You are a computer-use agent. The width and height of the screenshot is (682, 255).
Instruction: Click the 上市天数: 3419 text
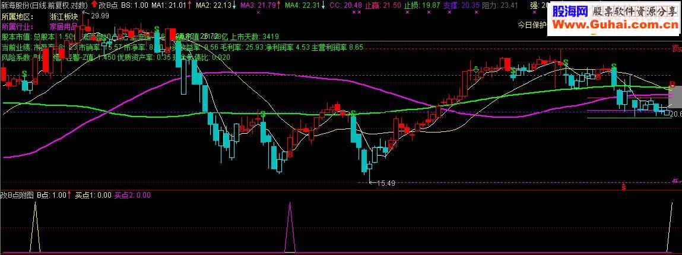coord(255,37)
